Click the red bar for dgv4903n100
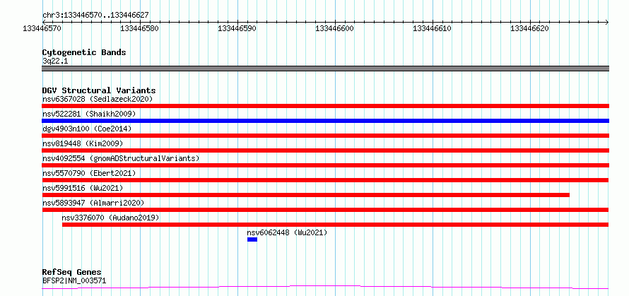The width and height of the screenshot is (629, 296). (325, 136)
